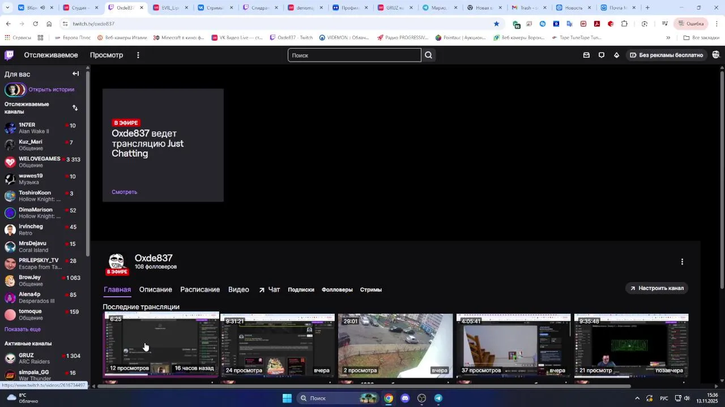The height and width of the screenshot is (407, 725).
Task: Expand followed channels with 'Показать еще'
Action: click(x=23, y=329)
